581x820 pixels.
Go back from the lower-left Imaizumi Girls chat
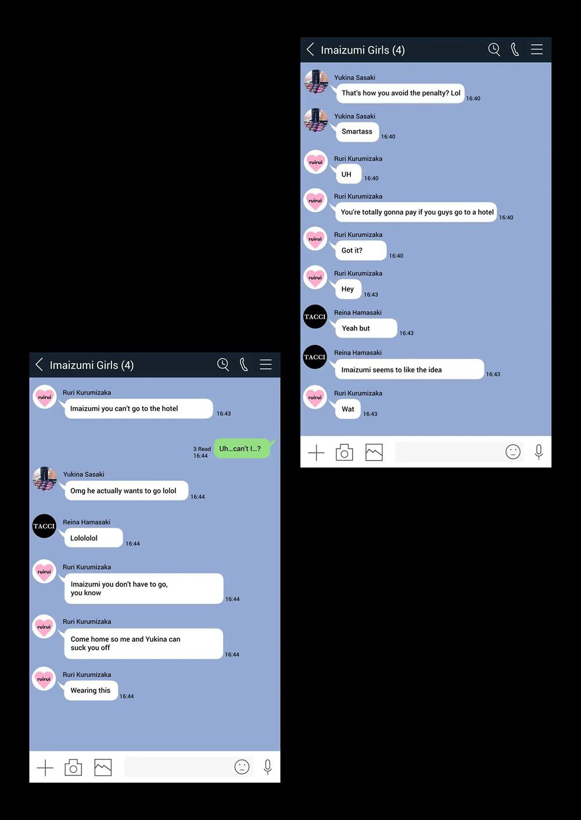(x=40, y=365)
